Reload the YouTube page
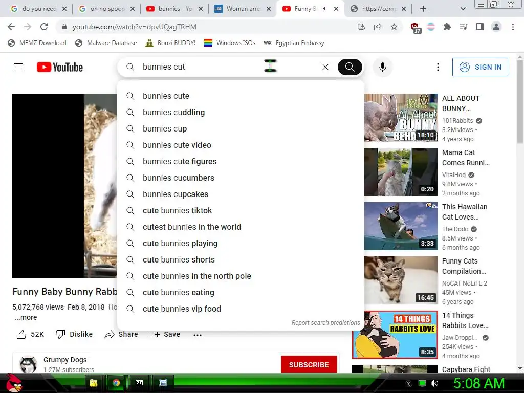This screenshot has width=524, height=393. pos(44,27)
